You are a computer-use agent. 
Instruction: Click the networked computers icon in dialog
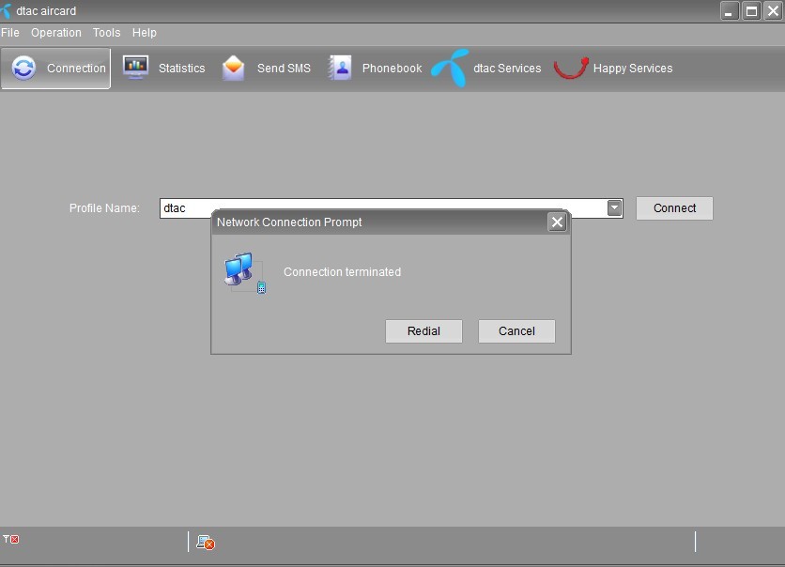coord(245,273)
